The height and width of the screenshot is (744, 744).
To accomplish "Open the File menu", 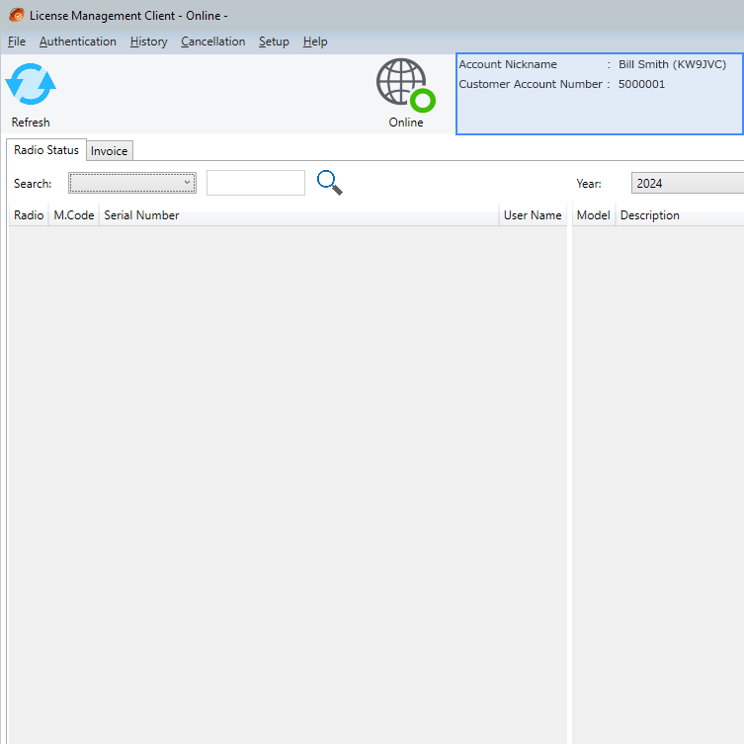I will (x=16, y=41).
